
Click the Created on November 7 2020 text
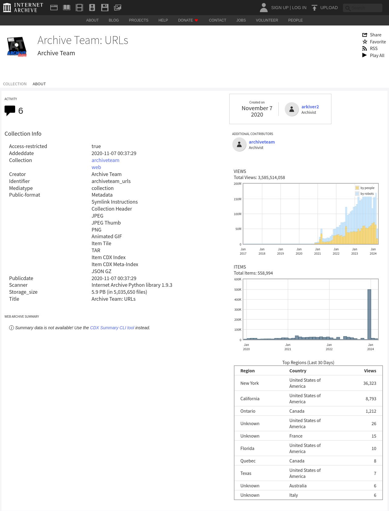click(257, 109)
